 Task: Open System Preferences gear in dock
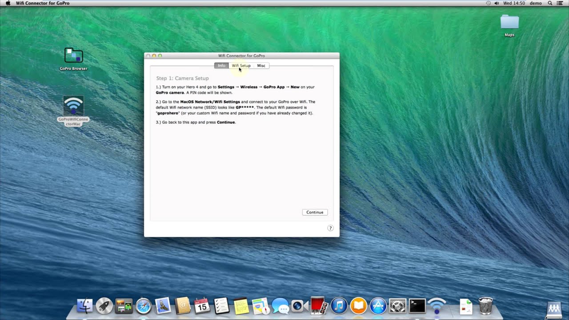pos(397,306)
